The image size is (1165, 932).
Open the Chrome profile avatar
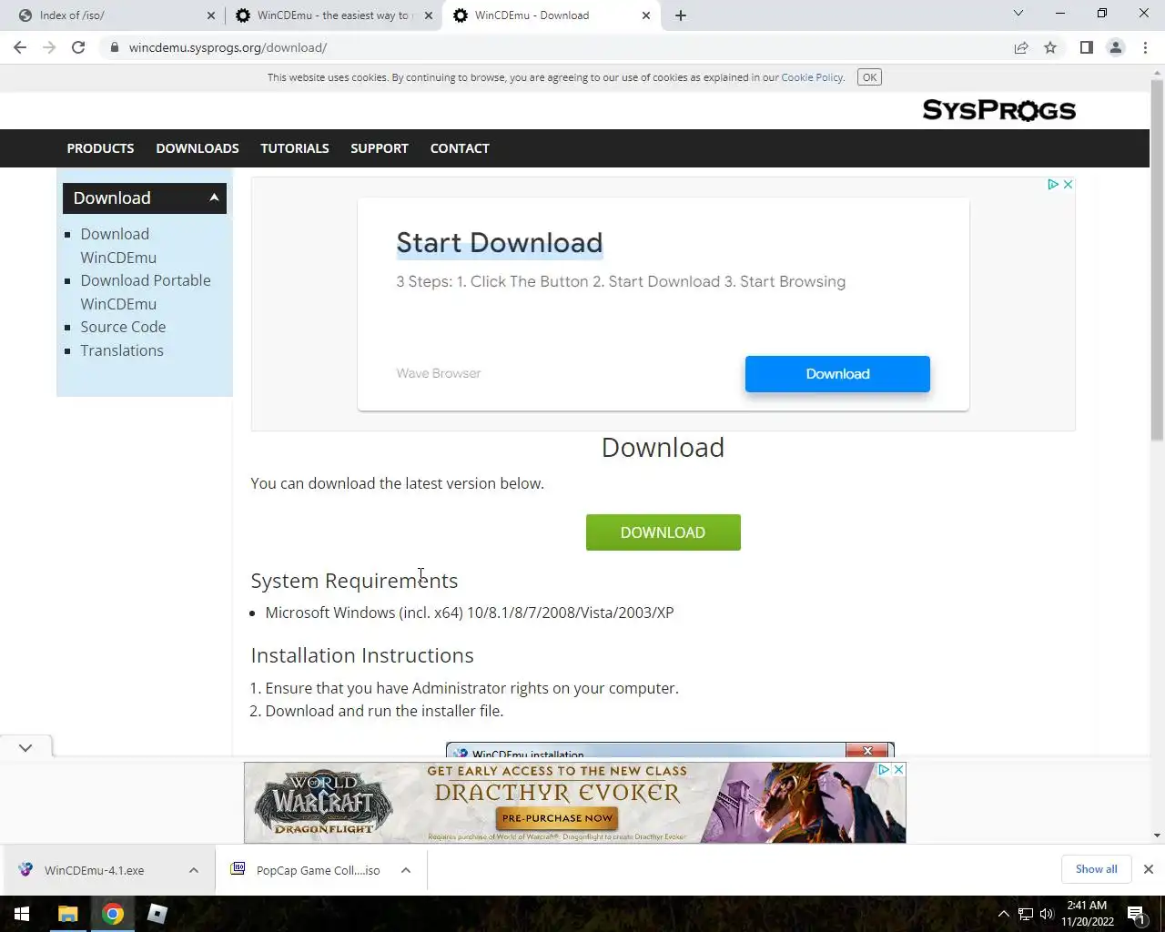pos(1115,47)
